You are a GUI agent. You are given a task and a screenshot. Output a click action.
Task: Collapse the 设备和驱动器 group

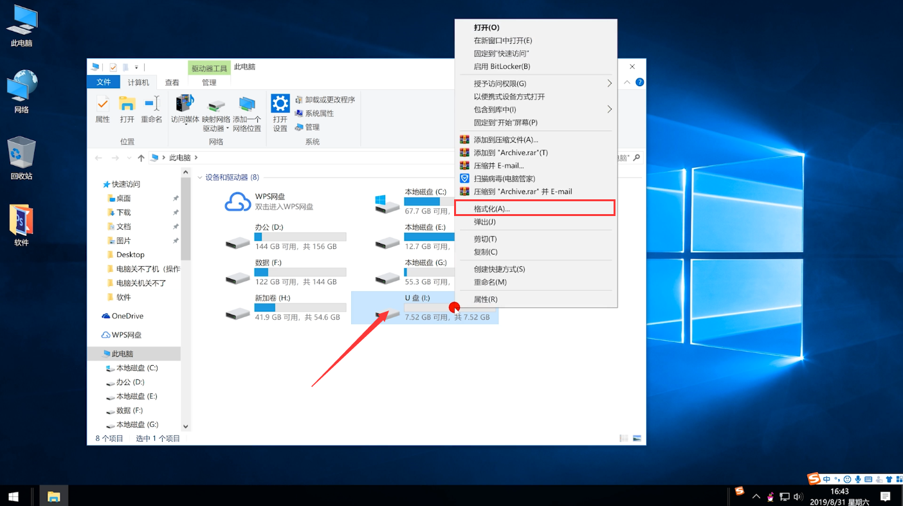point(200,177)
